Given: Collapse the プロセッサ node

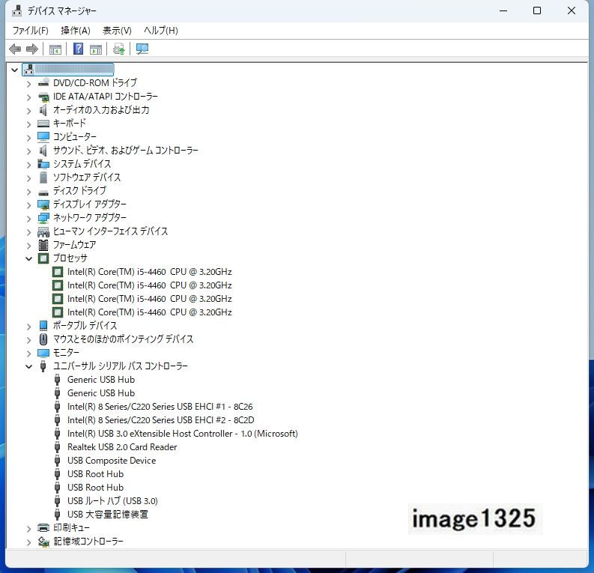Looking at the screenshot, I should [x=28, y=259].
